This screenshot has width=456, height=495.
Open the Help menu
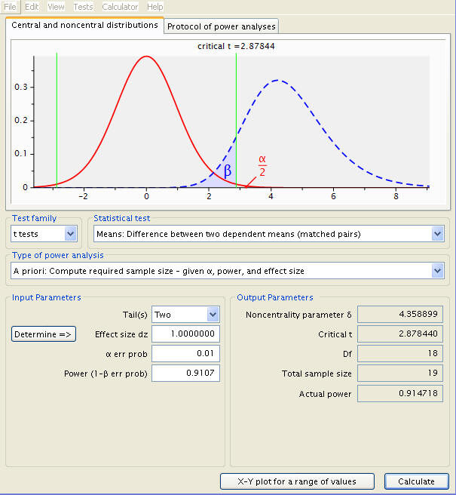[x=155, y=7]
